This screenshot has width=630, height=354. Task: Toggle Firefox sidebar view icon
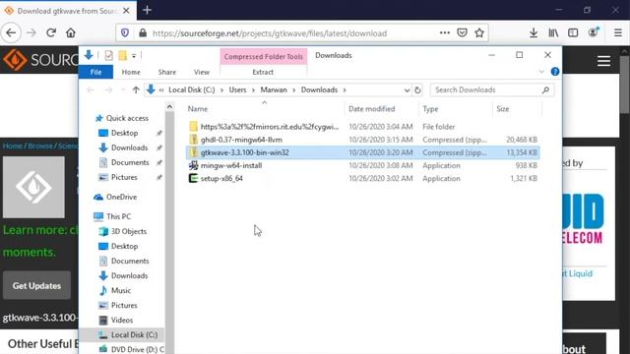point(573,32)
